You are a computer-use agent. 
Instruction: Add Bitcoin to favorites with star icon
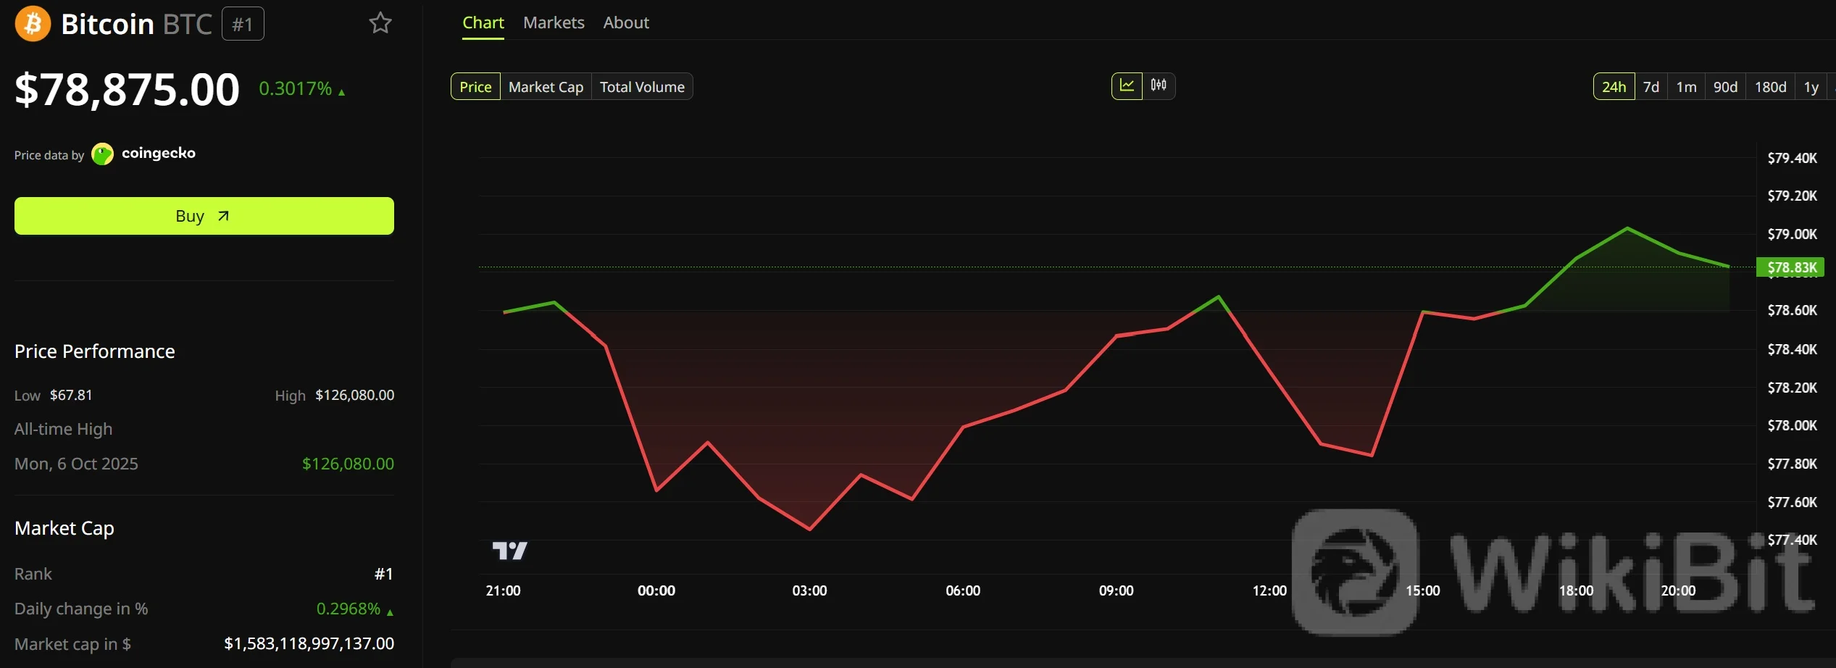[x=380, y=23]
